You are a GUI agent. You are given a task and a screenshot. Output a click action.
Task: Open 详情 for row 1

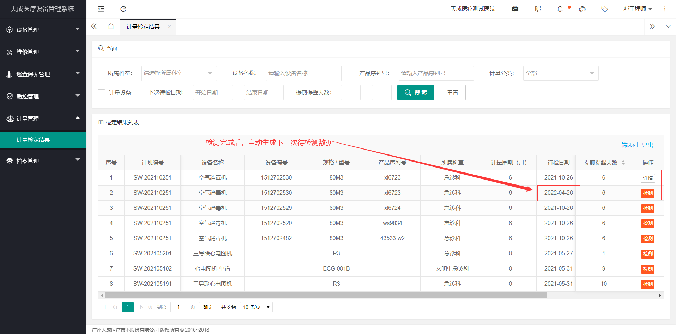(648, 178)
